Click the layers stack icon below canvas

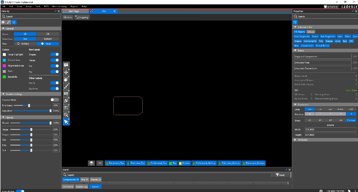click(91, 163)
